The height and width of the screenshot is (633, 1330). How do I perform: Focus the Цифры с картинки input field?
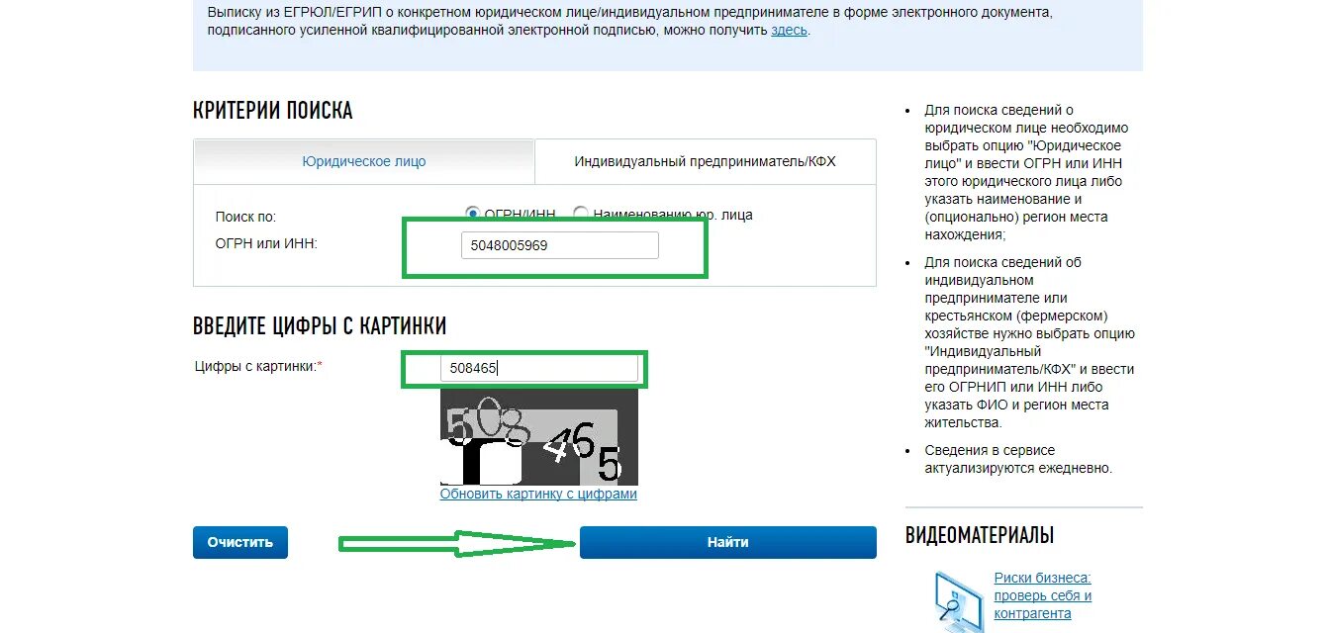[539, 368]
